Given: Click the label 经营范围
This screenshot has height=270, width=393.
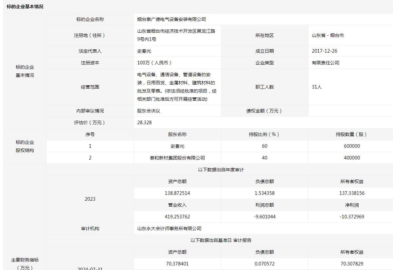Looking at the screenshot, I should coord(90,87).
